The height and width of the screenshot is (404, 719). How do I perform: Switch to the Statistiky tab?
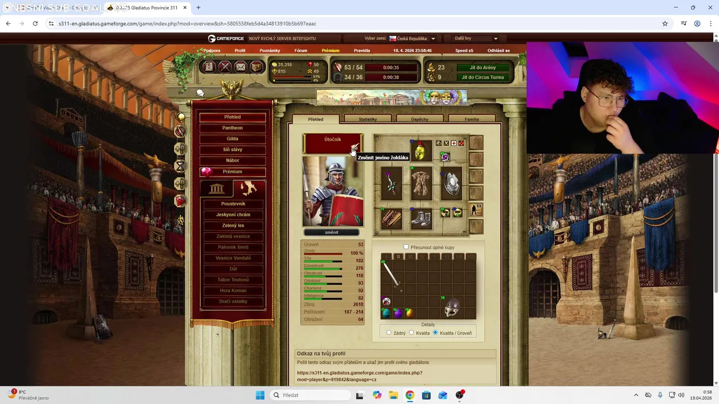367,119
